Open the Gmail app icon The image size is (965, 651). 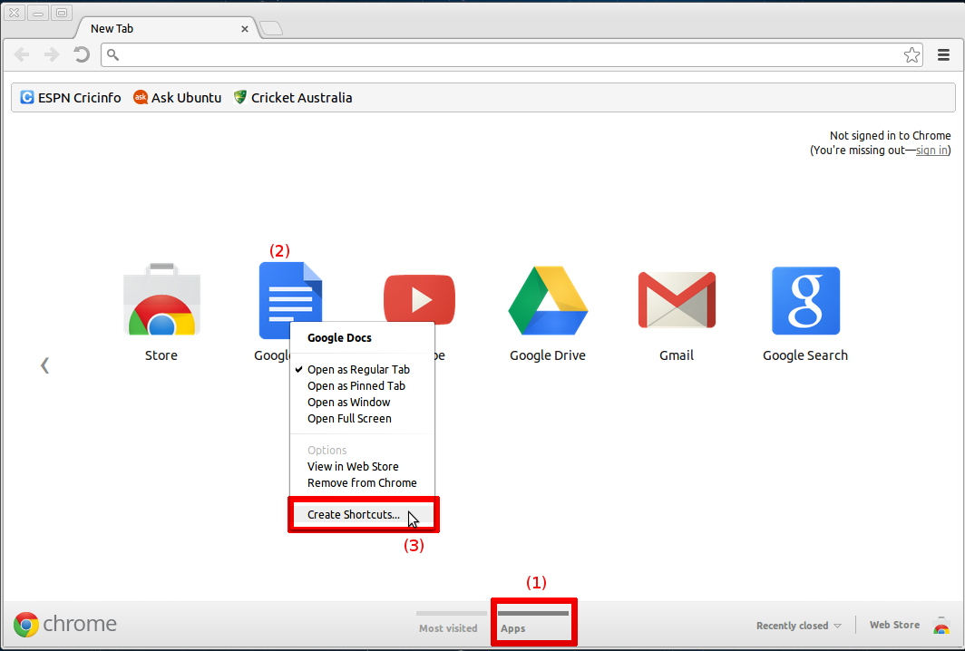677,299
